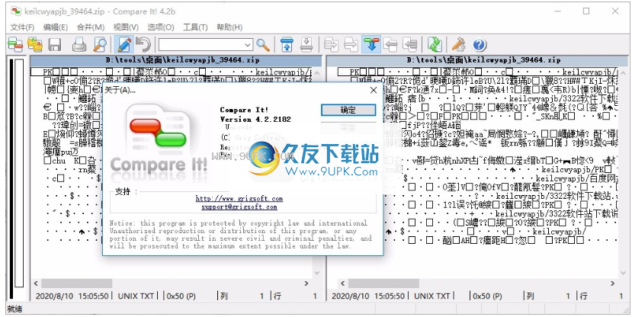Click the 确定 button in About dialog
The height and width of the screenshot is (317, 632).
click(348, 110)
